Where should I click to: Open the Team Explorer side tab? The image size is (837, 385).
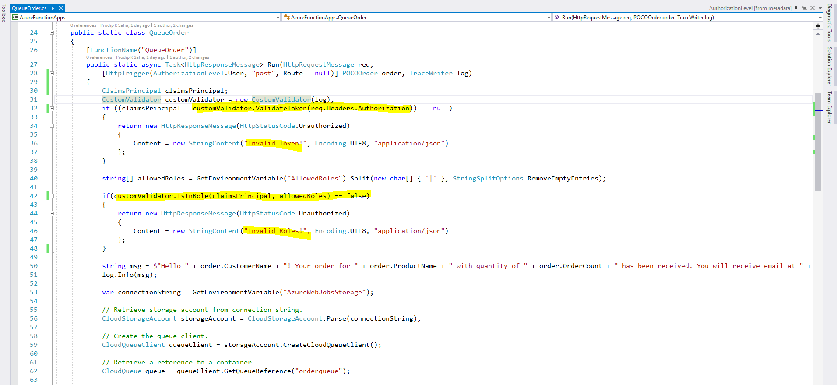[829, 107]
